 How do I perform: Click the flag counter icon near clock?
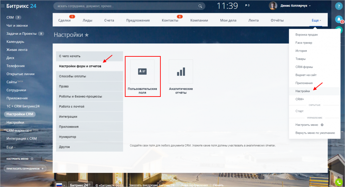click(x=247, y=5)
